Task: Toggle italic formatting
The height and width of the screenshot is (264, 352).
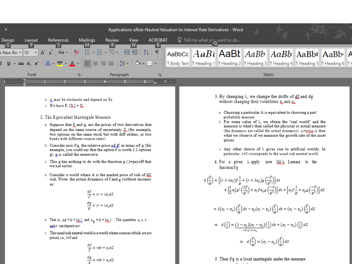Action: click(x=1, y=63)
